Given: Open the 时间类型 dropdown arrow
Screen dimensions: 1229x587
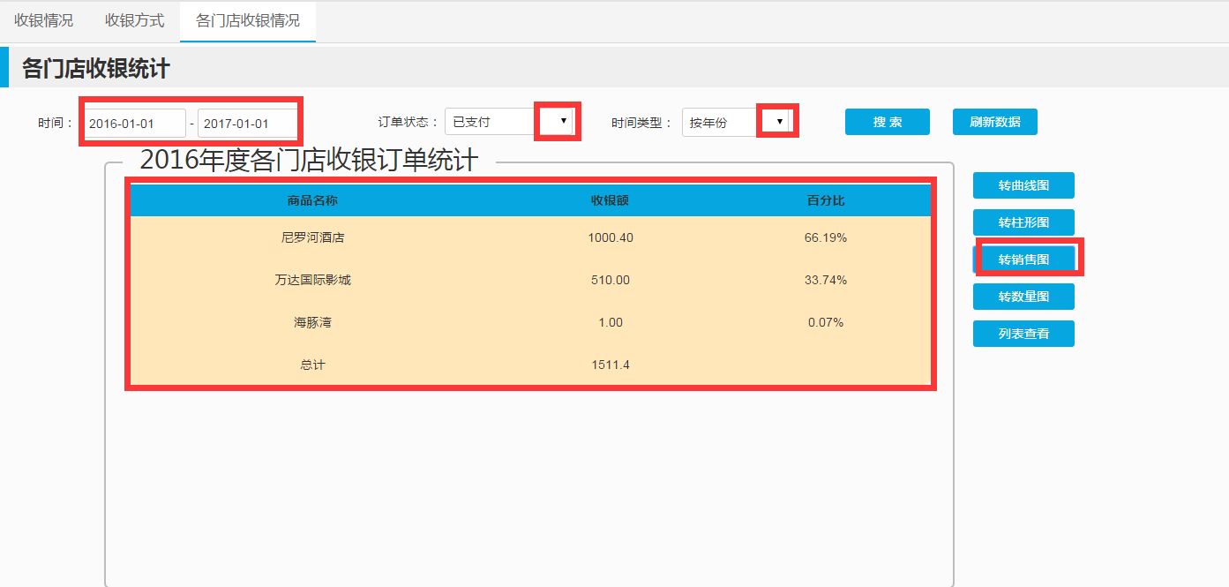Looking at the screenshot, I should click(778, 121).
